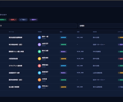Click applicant name 高橋 雅子
The image size is (123, 102).
45,72
